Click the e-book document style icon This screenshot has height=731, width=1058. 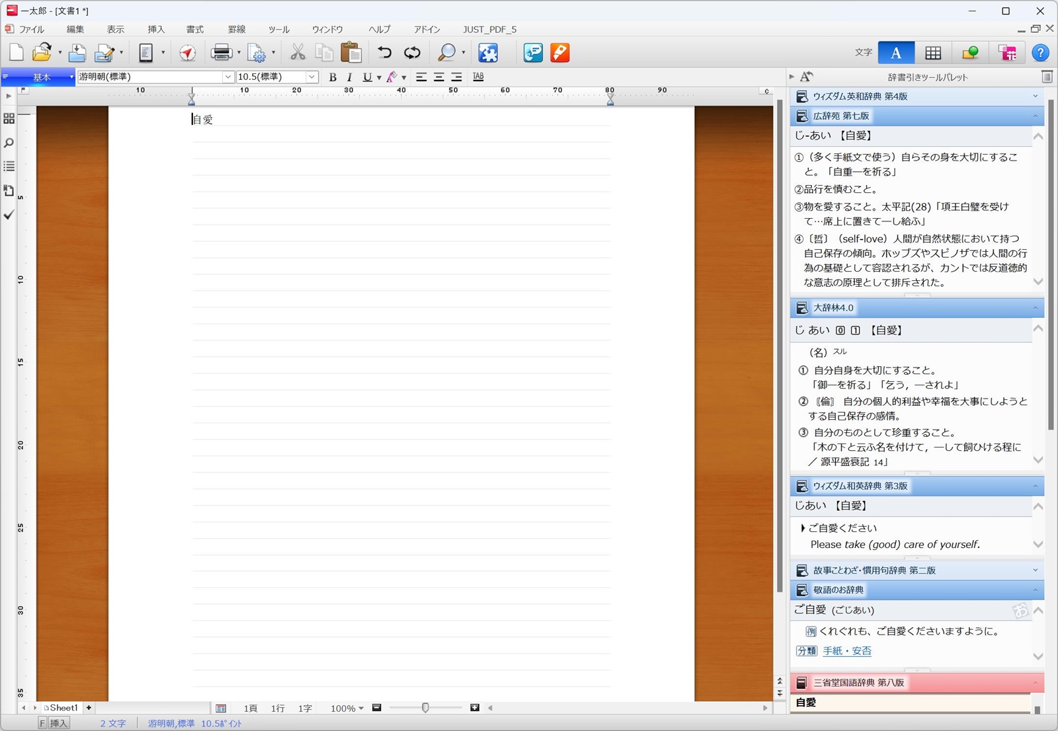click(145, 52)
